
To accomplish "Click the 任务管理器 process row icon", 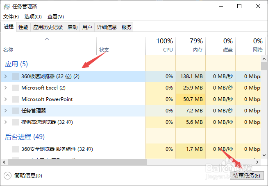I will pos(16,111).
